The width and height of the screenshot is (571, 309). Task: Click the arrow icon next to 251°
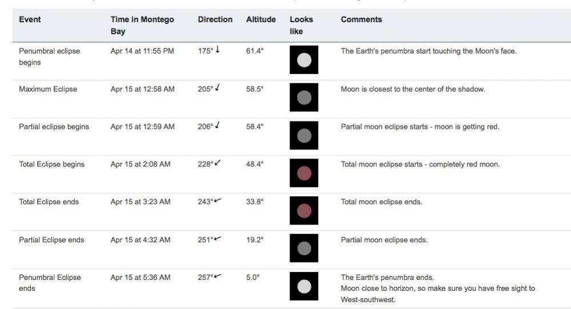(x=218, y=239)
